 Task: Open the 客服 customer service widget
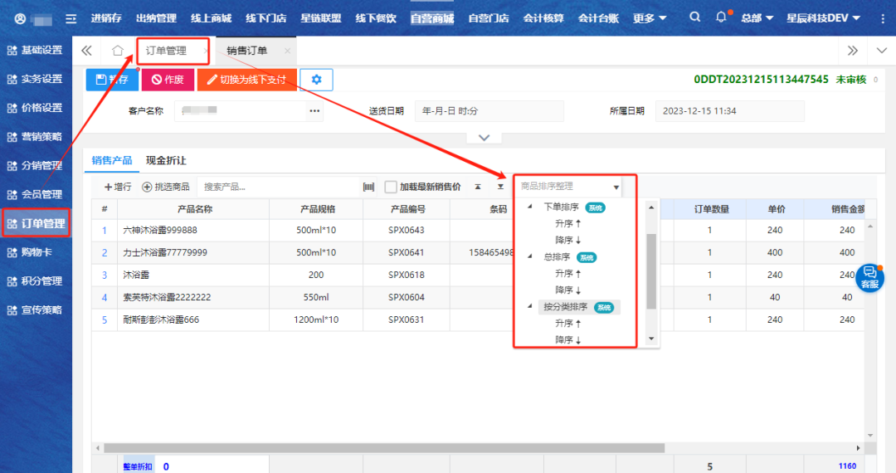tap(869, 278)
